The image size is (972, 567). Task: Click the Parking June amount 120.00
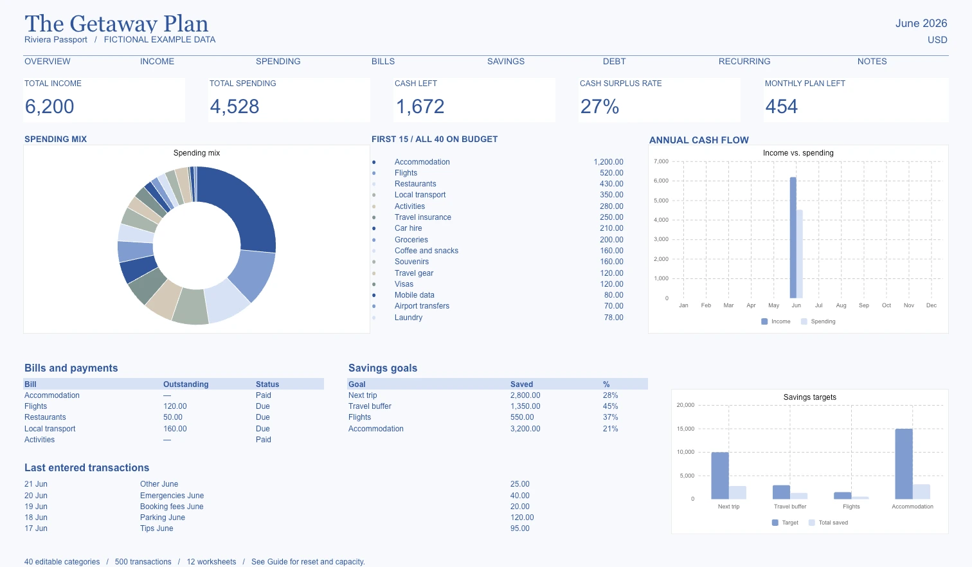click(522, 517)
